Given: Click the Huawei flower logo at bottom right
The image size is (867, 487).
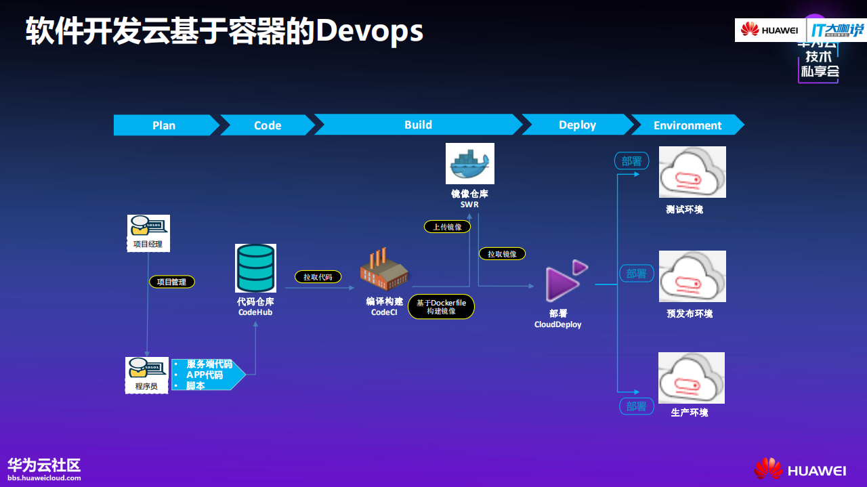Looking at the screenshot, I should click(x=769, y=468).
